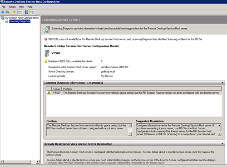Click the Back arrow toolbar icon
Image resolution: width=227 pixels, height=167 pixels.
(x=3, y=12)
